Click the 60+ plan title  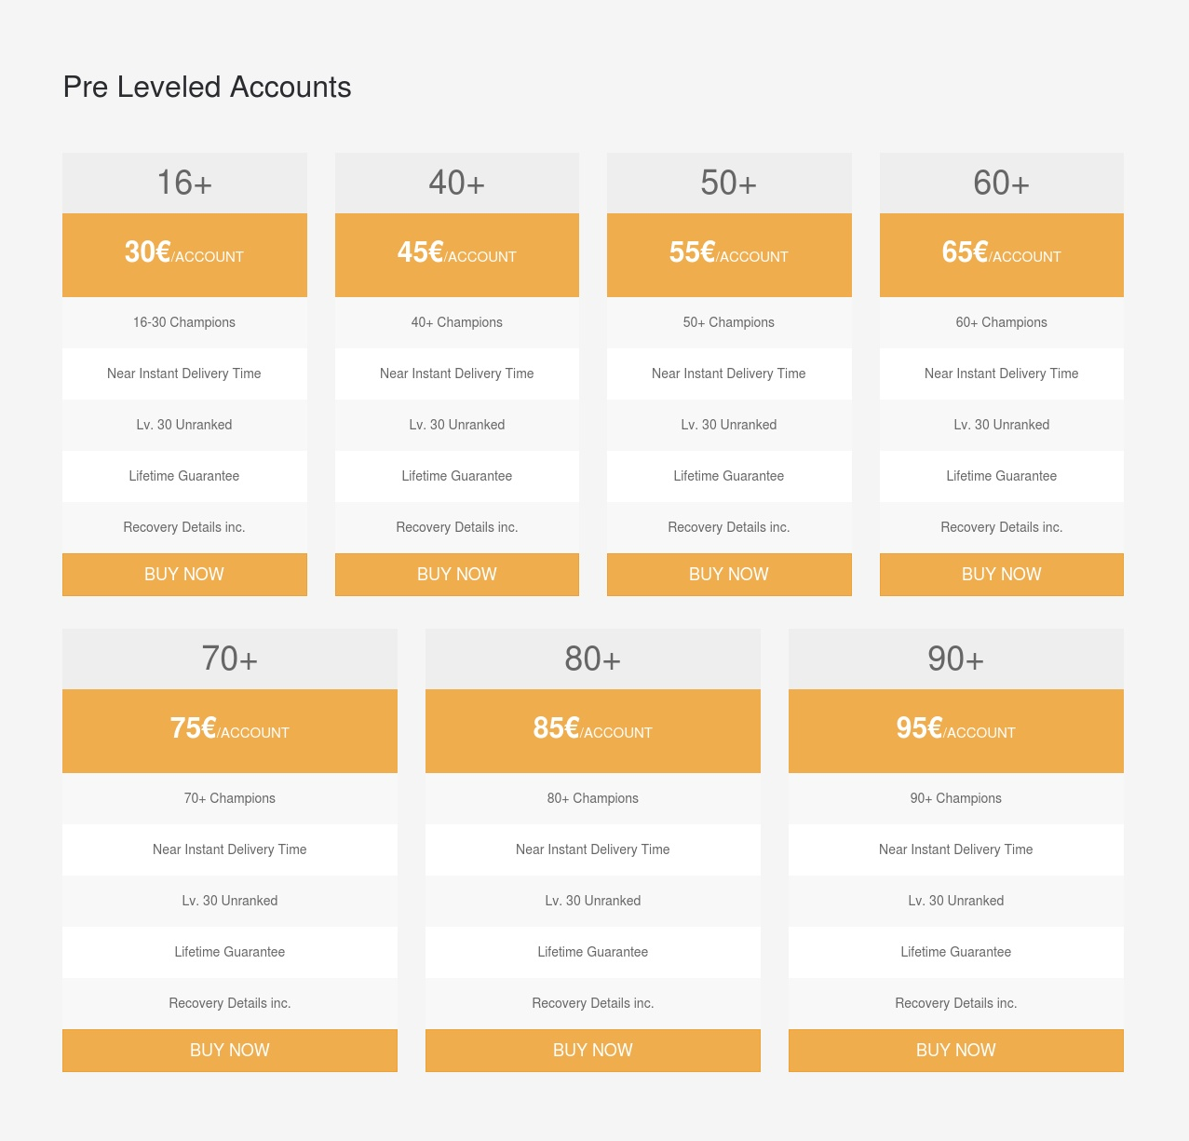tap(1002, 183)
